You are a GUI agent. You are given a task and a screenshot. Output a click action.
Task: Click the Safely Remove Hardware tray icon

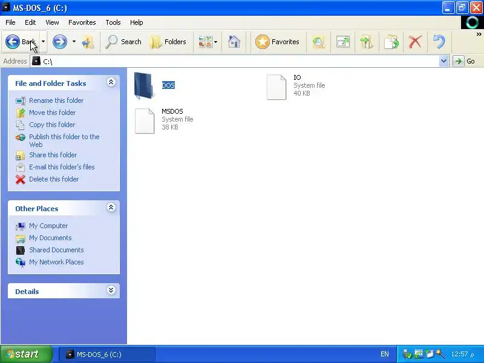[407, 354]
